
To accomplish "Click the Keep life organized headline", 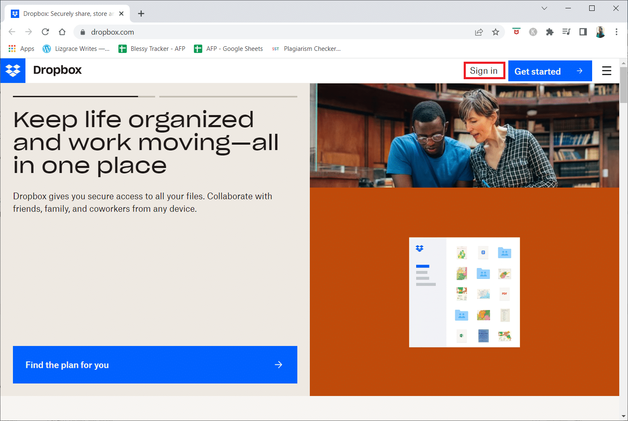I will 146,143.
